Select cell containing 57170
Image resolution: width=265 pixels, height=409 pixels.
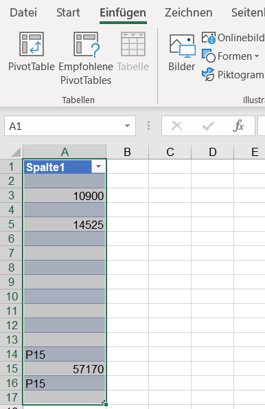pos(65,369)
